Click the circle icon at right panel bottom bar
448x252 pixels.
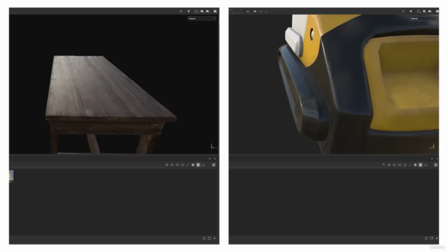426,238
